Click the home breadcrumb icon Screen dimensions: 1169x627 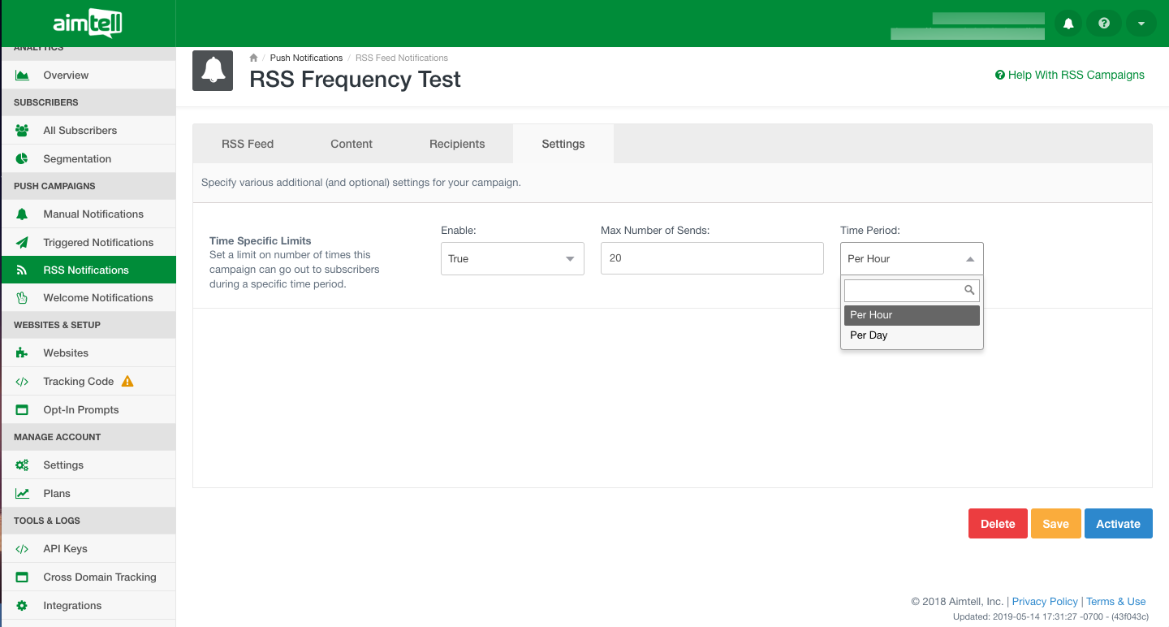253,58
